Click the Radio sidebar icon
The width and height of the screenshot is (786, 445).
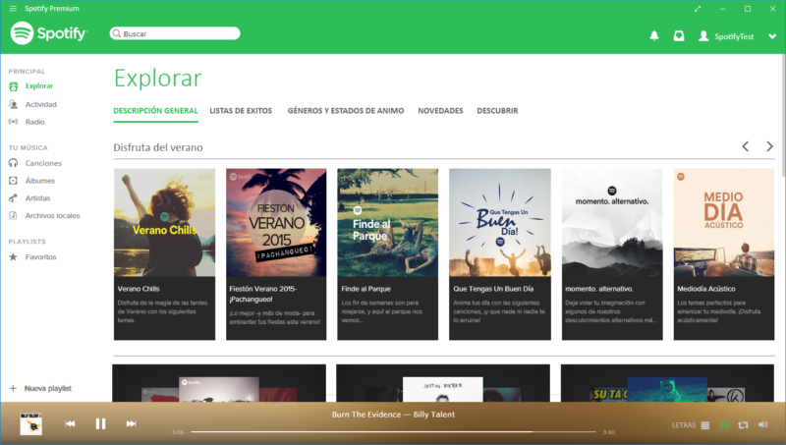coord(14,122)
